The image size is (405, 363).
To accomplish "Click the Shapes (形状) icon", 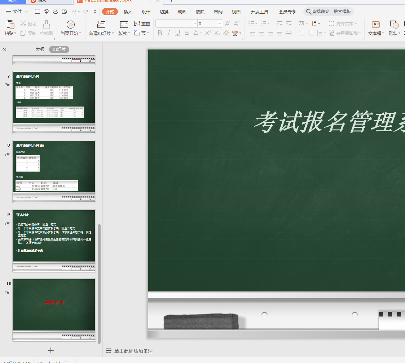I will coord(394,25).
